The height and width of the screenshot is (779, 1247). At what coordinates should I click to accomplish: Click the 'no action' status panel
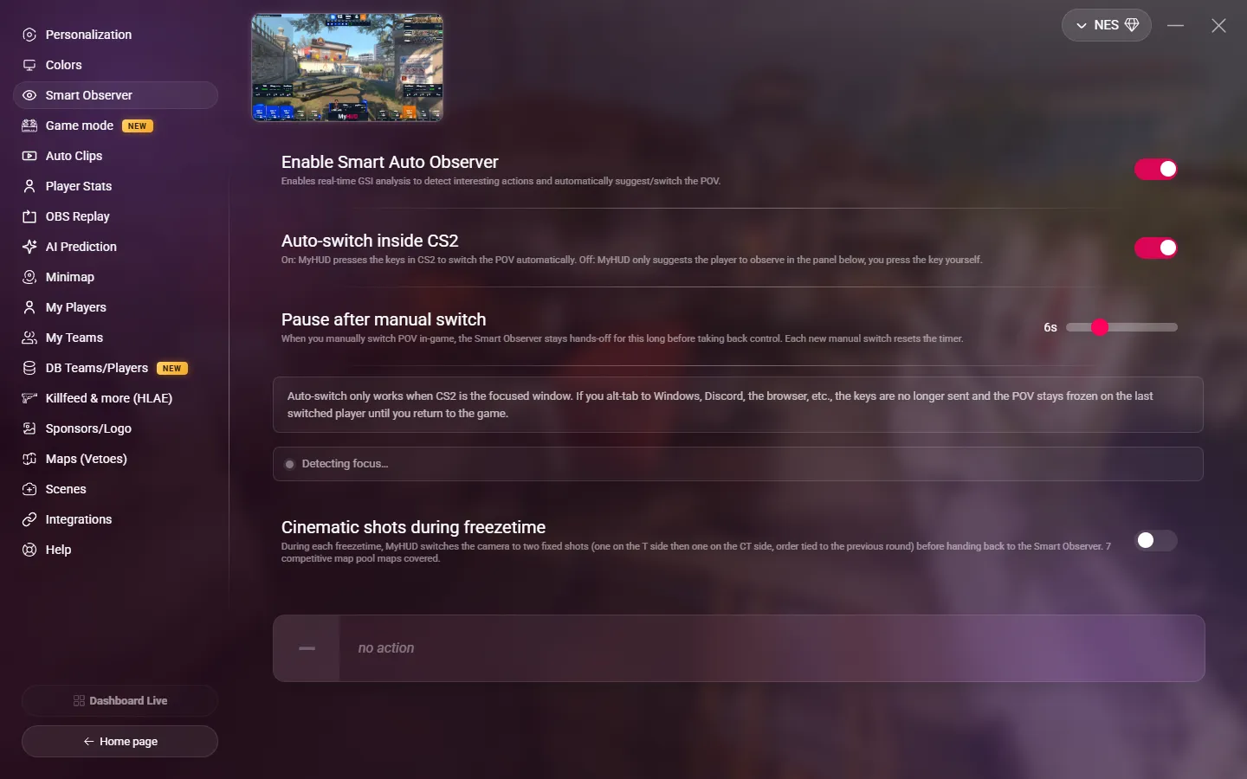[x=739, y=648]
